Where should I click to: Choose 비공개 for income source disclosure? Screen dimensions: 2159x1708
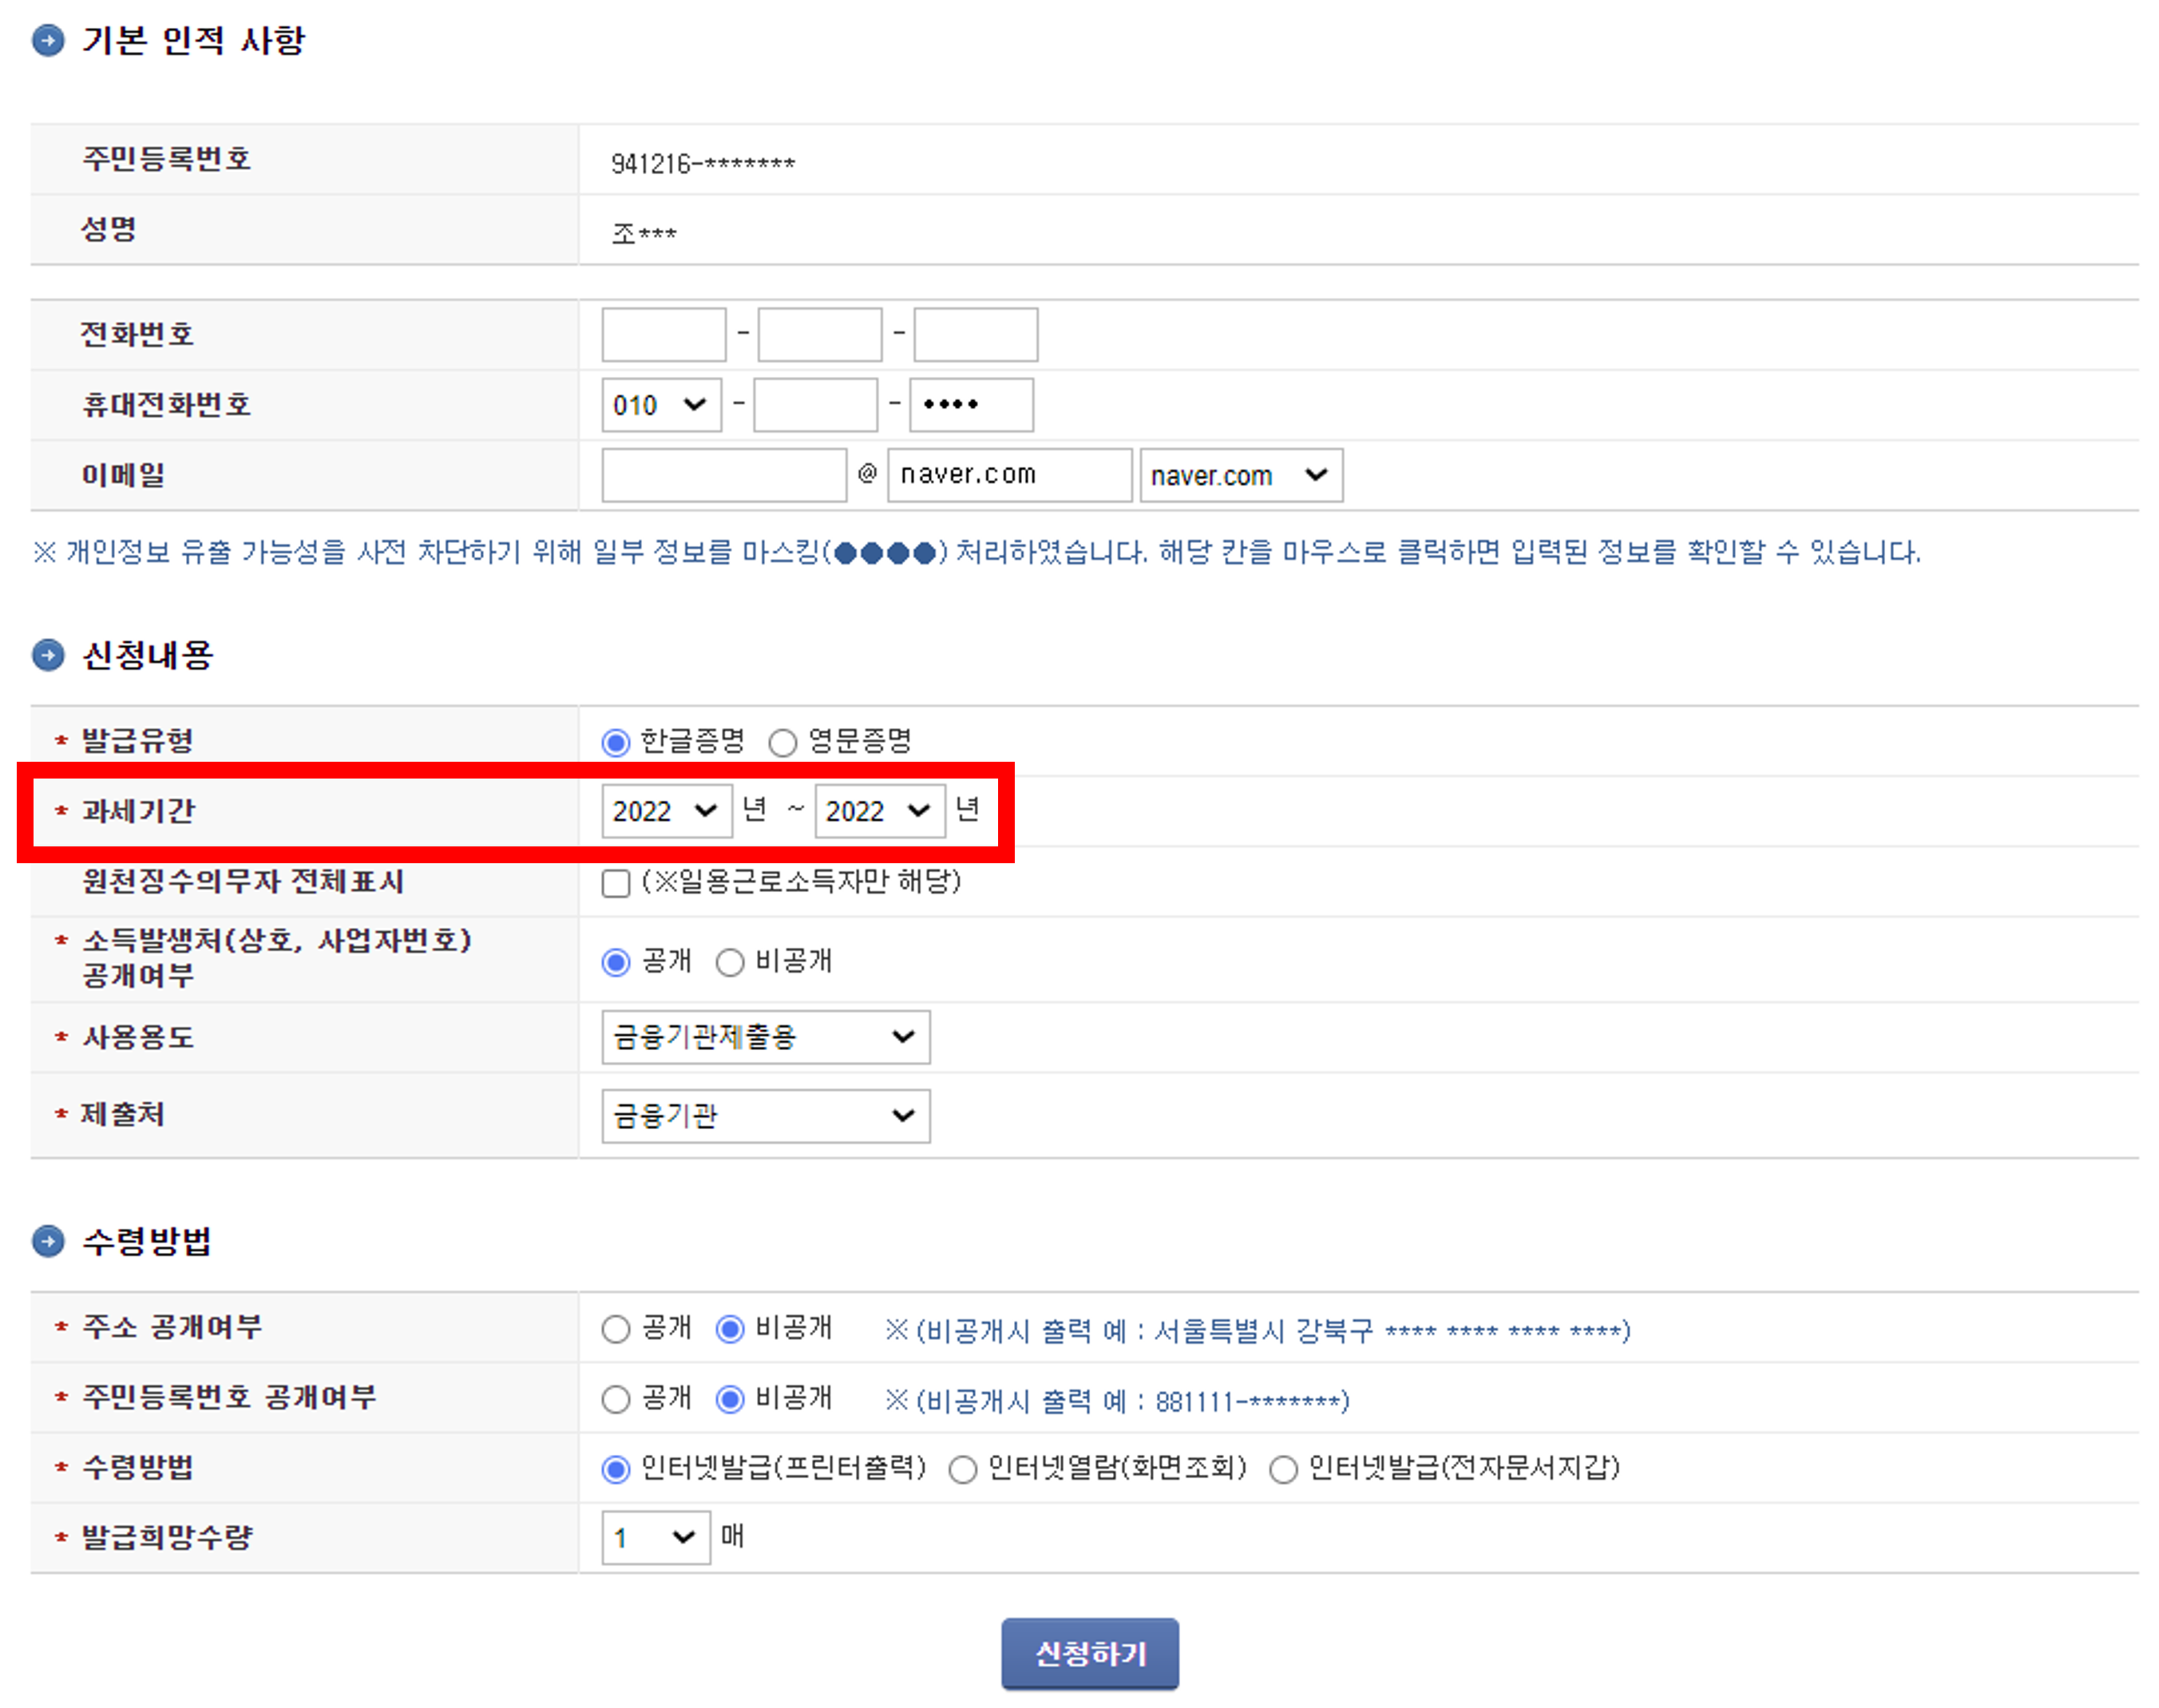pyautogui.click(x=729, y=961)
